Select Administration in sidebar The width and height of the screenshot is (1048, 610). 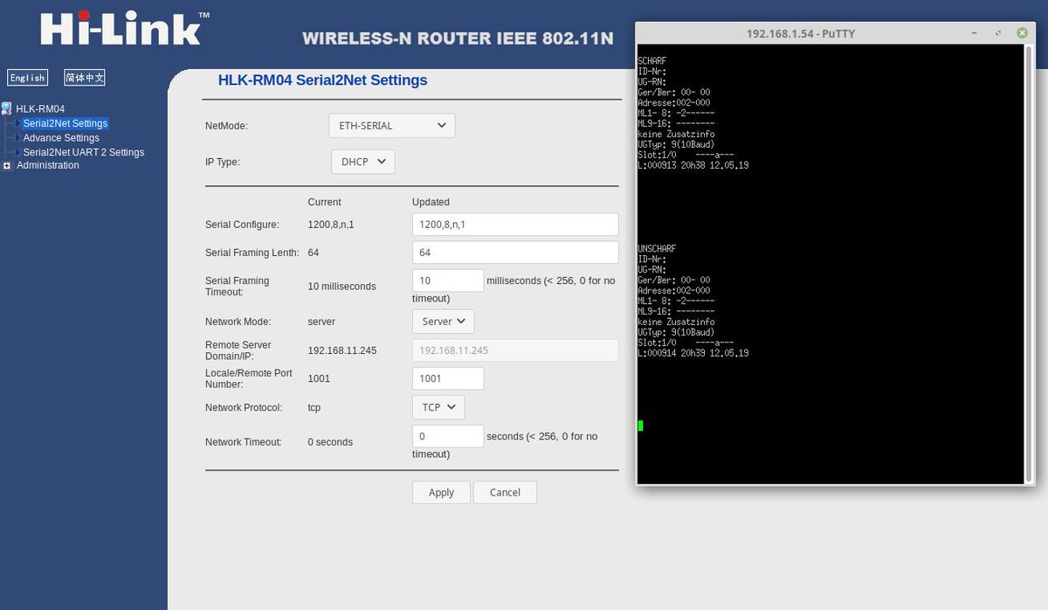[x=48, y=165]
